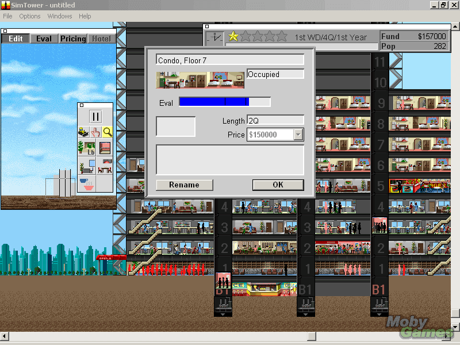Click the Length field showing 2Q
This screenshot has width=460, height=345.
click(275, 120)
